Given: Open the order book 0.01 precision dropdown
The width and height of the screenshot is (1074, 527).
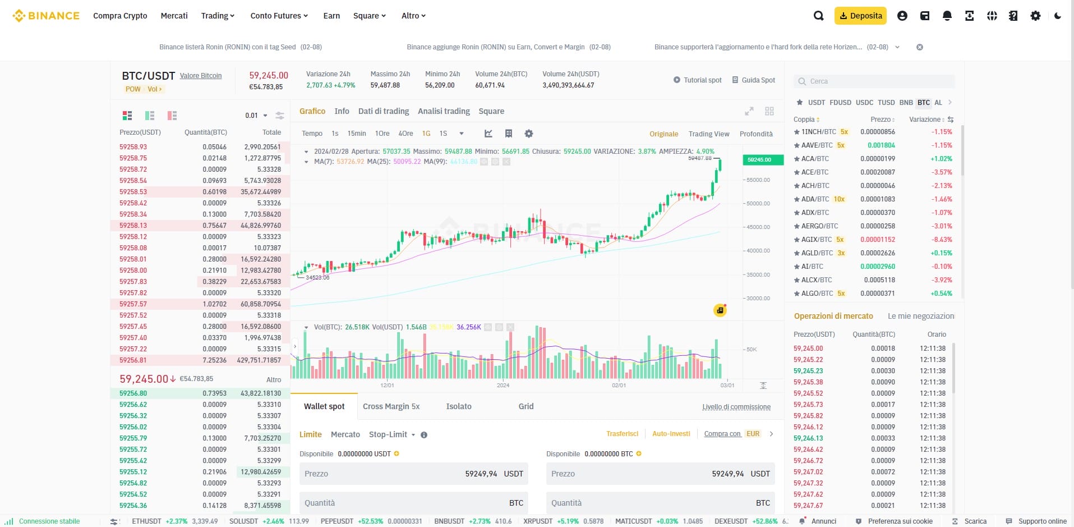Looking at the screenshot, I should point(256,116).
